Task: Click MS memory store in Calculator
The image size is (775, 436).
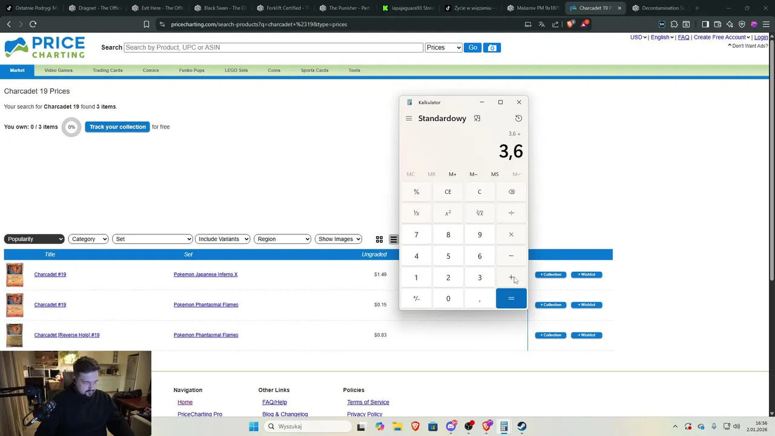Action: pyautogui.click(x=495, y=174)
